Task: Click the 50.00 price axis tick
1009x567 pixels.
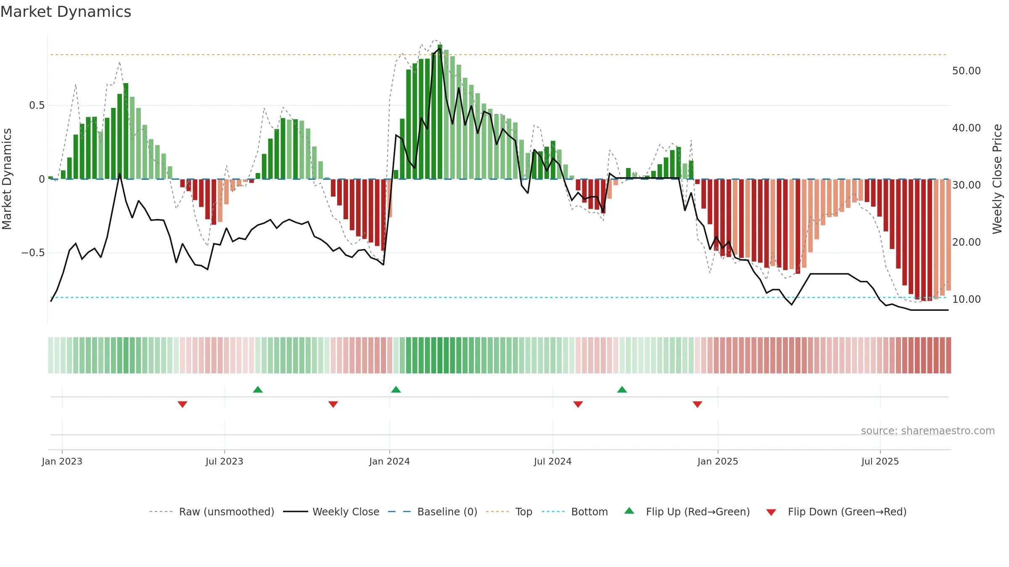Action: click(967, 71)
